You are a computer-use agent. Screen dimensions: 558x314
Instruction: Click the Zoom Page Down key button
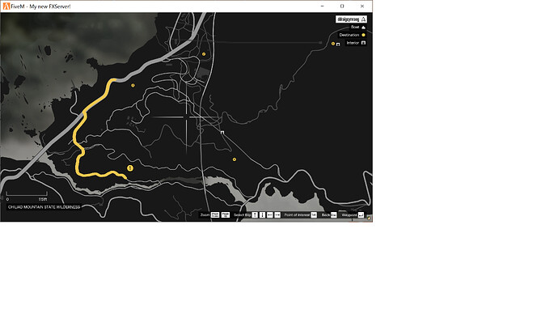point(215,215)
